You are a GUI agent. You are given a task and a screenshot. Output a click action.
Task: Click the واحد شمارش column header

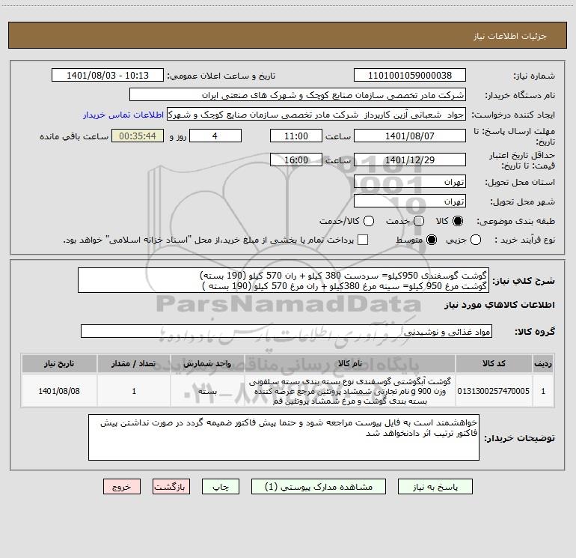207,364
